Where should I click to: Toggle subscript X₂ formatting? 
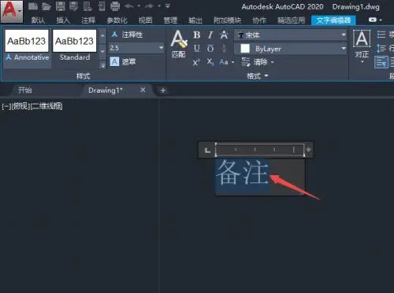pyautogui.click(x=210, y=62)
